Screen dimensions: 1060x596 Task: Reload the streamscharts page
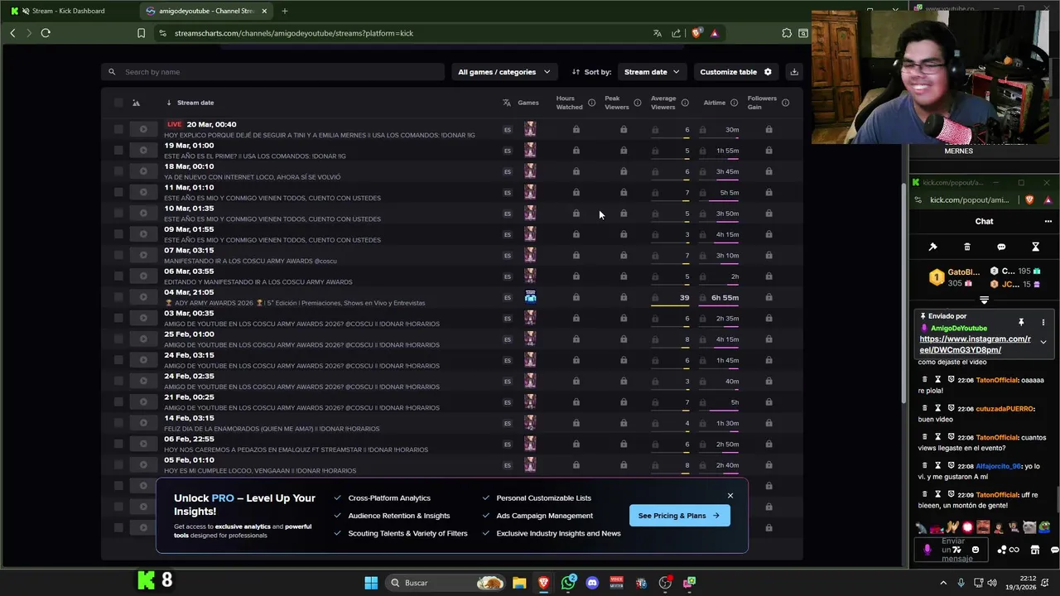(46, 33)
